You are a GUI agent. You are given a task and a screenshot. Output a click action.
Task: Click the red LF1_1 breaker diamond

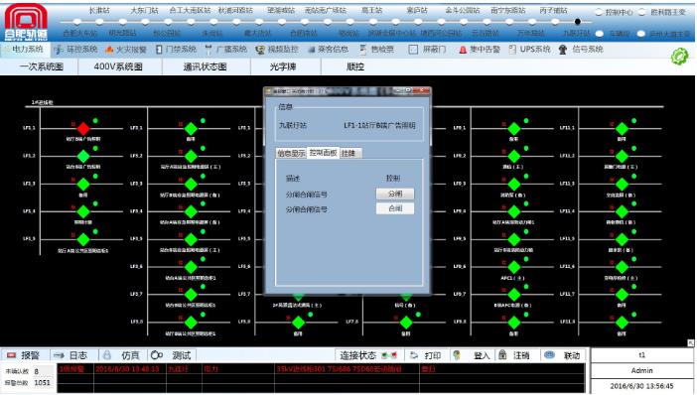point(83,129)
